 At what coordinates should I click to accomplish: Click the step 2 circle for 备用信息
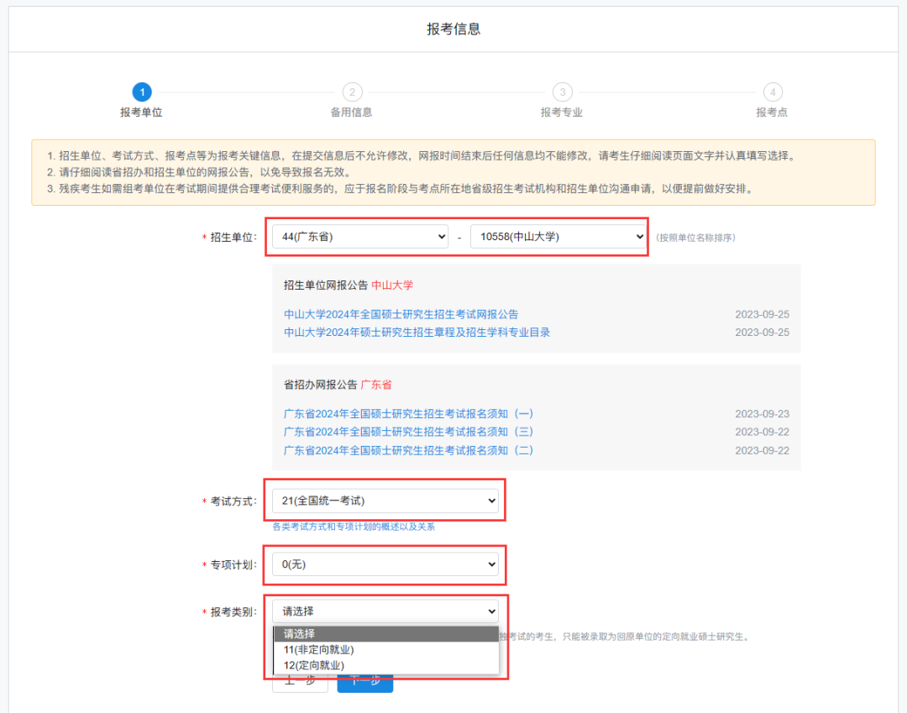352,92
